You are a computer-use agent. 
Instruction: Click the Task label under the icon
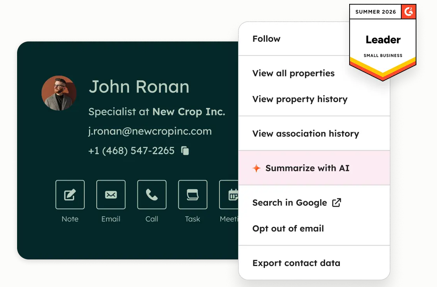(193, 219)
